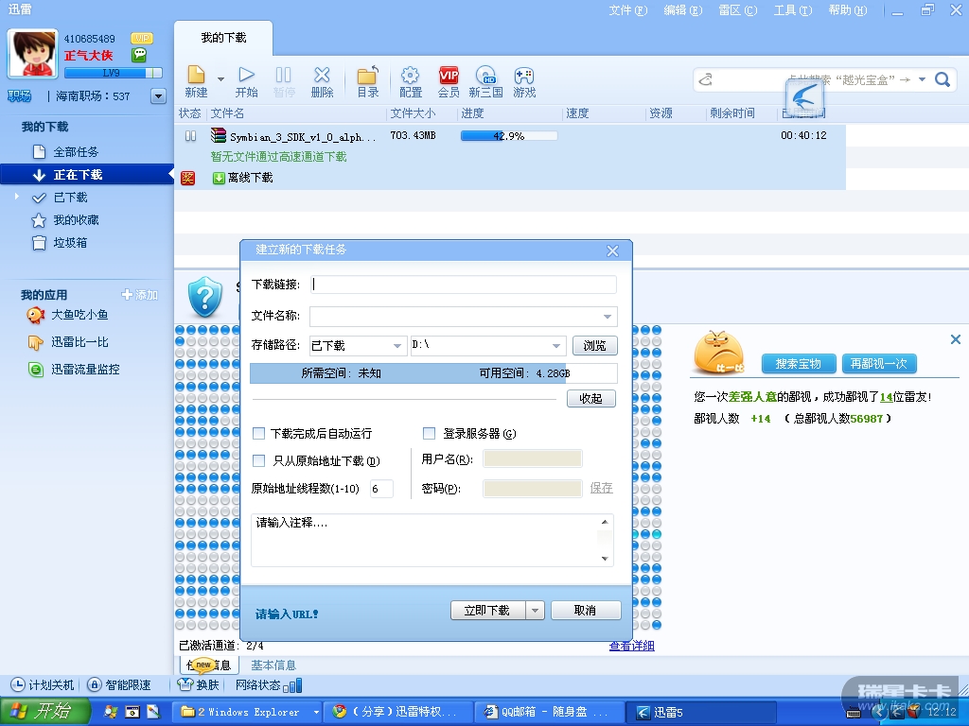Click the 游戏 gamepad toolbar icon
969x726 pixels.
pos(524,81)
